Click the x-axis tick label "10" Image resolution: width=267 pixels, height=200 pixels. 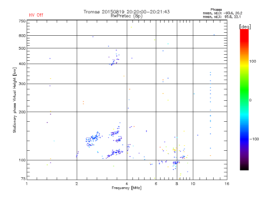[193, 184]
